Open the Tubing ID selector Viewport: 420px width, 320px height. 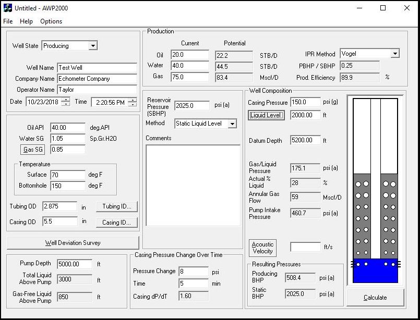coord(117,206)
